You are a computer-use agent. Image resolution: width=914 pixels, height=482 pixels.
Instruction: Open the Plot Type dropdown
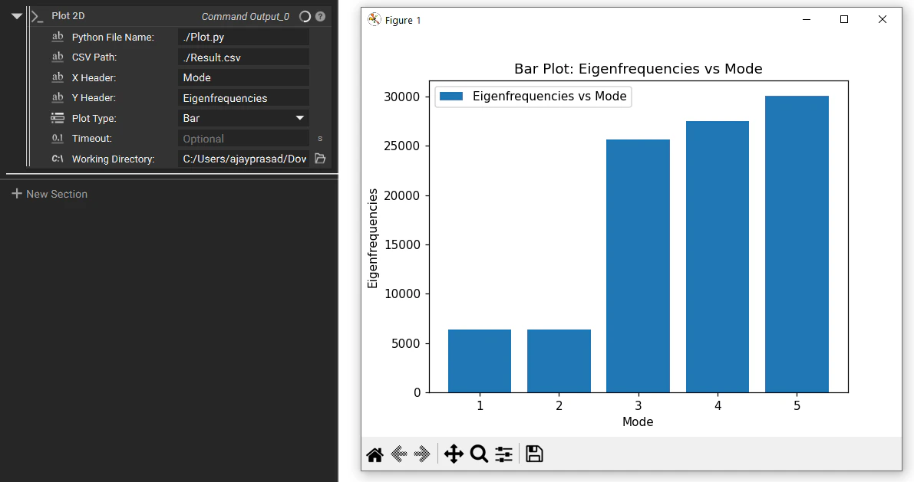[x=243, y=118]
